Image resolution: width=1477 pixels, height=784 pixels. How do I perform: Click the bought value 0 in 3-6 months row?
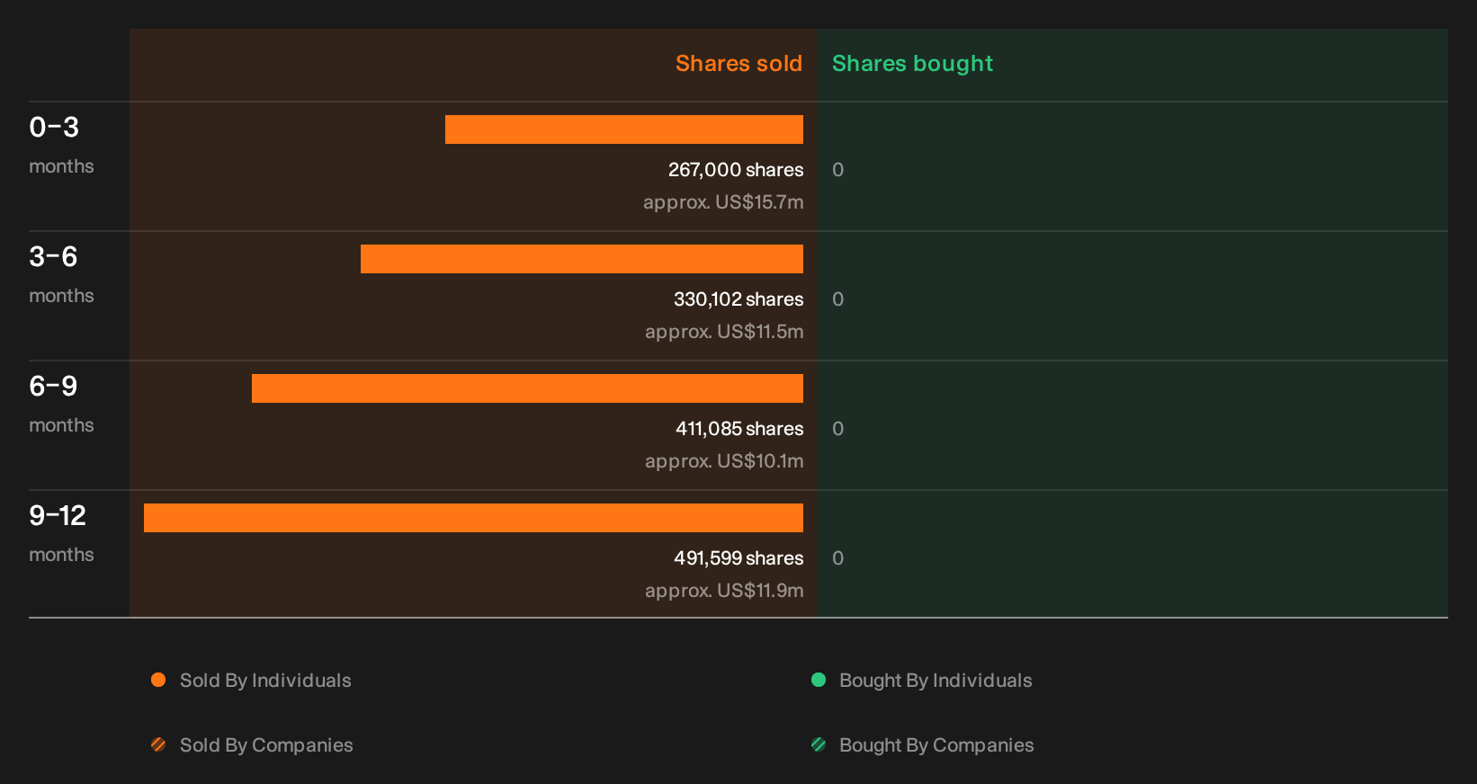point(837,299)
